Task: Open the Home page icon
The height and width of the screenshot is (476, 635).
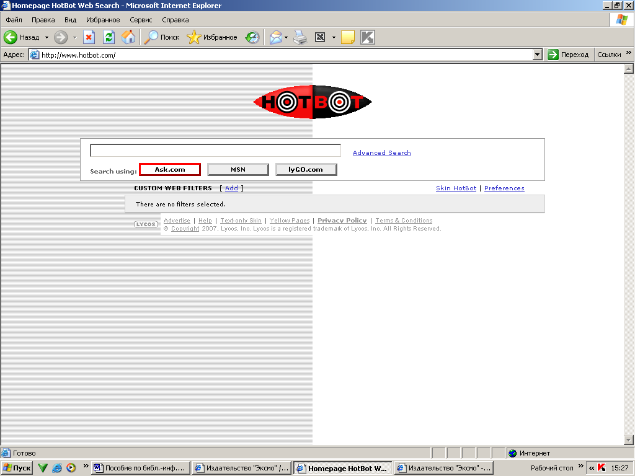Action: [128, 37]
